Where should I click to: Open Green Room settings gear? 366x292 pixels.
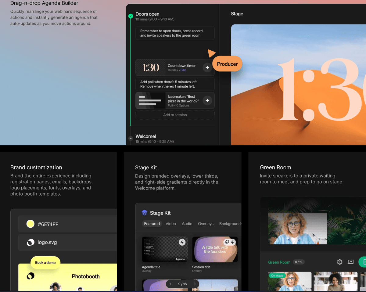pyautogui.click(x=340, y=262)
